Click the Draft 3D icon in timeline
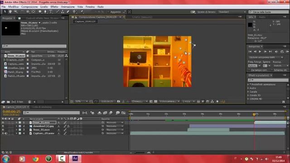290x163 pixels. point(92,113)
